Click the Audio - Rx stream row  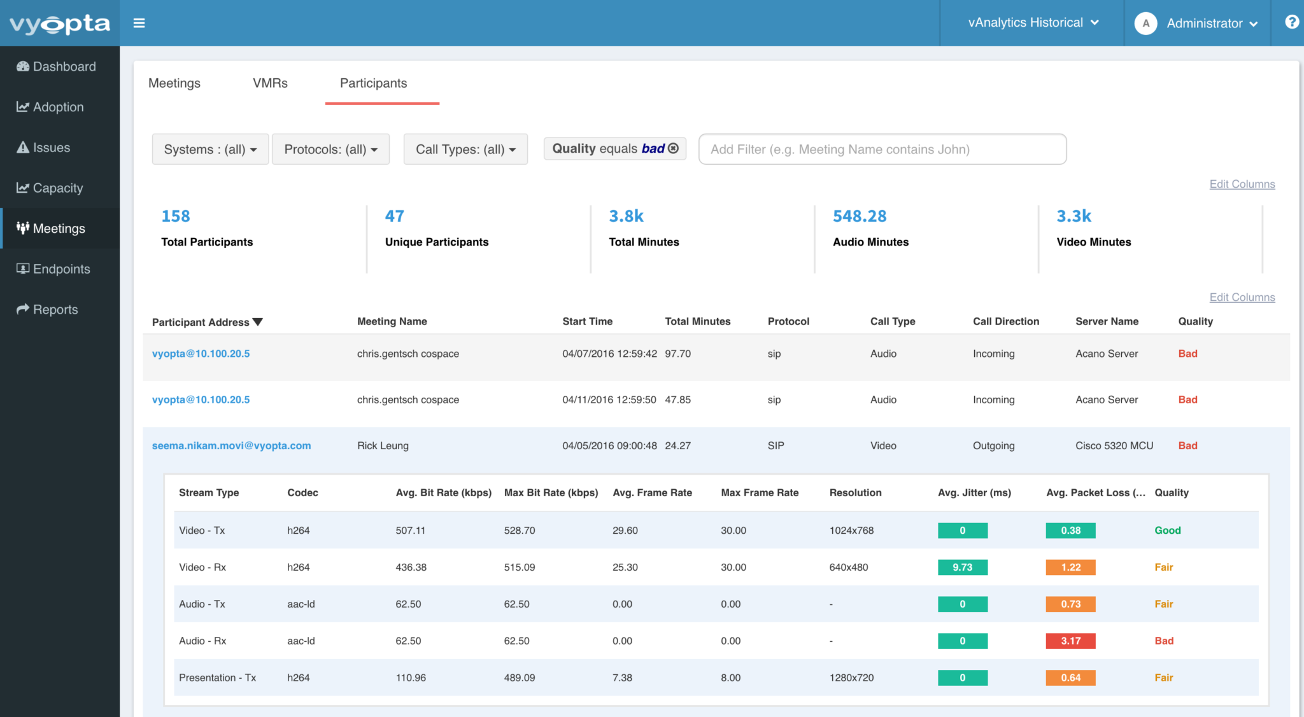(x=716, y=641)
